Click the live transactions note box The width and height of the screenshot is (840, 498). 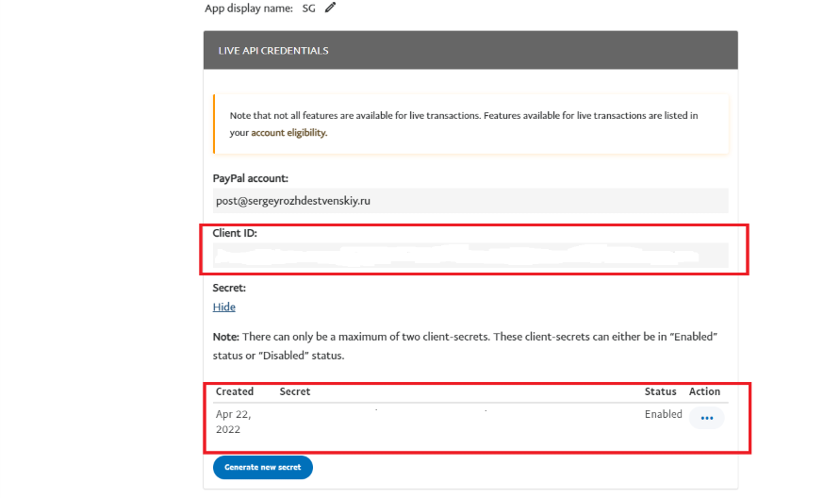pyautogui.click(x=469, y=124)
